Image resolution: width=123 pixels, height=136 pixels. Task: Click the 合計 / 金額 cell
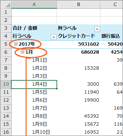pos(34,28)
